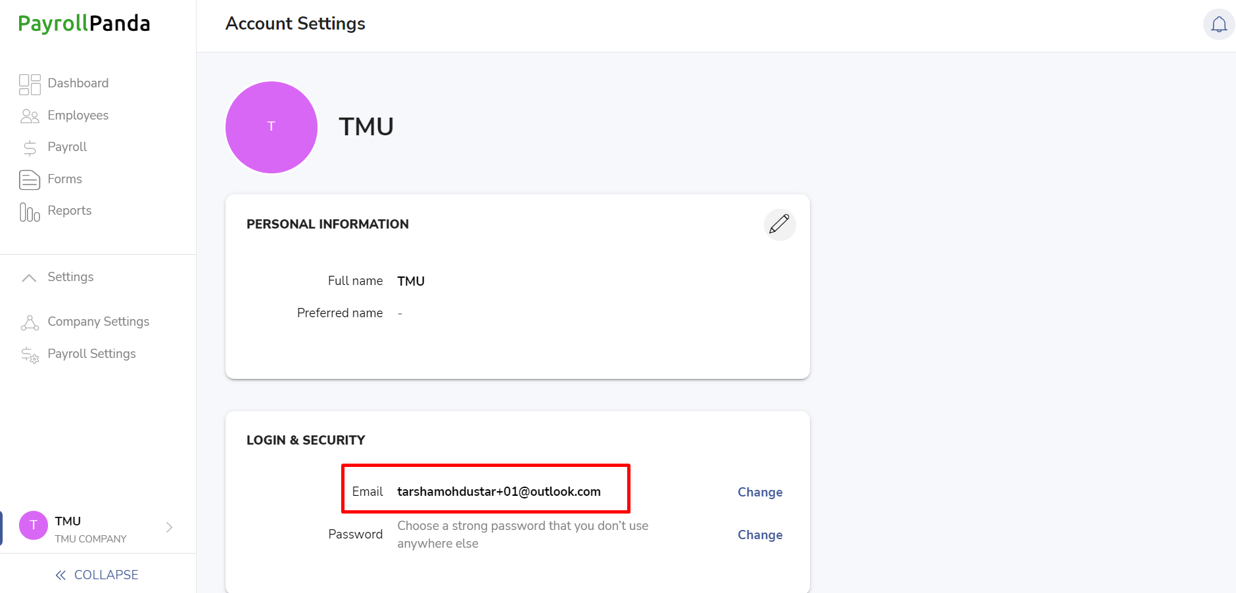This screenshot has height=593, width=1236.
Task: Collapse the sidebar with double-arrow icon
Action: [x=60, y=575]
